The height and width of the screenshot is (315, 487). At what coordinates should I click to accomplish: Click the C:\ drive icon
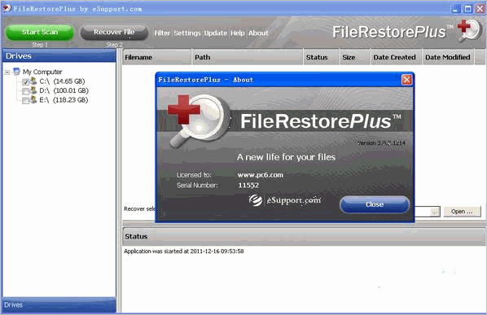click(x=33, y=81)
